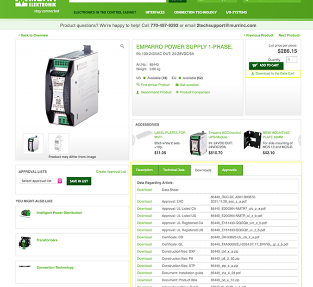Open the Select approval list dropdown
313x287 pixels.
pyautogui.click(x=41, y=181)
